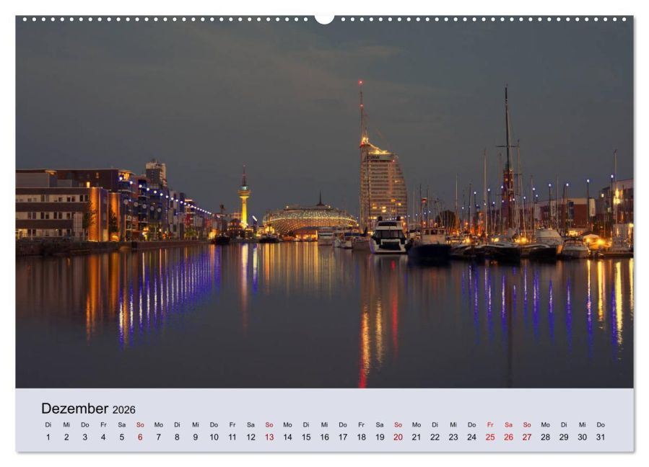Click holiday date 25 in red

[x=490, y=437]
